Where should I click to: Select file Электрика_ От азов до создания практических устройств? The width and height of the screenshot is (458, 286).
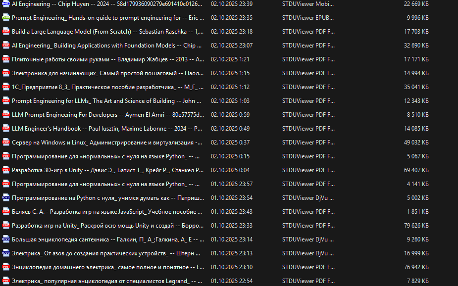point(106,253)
